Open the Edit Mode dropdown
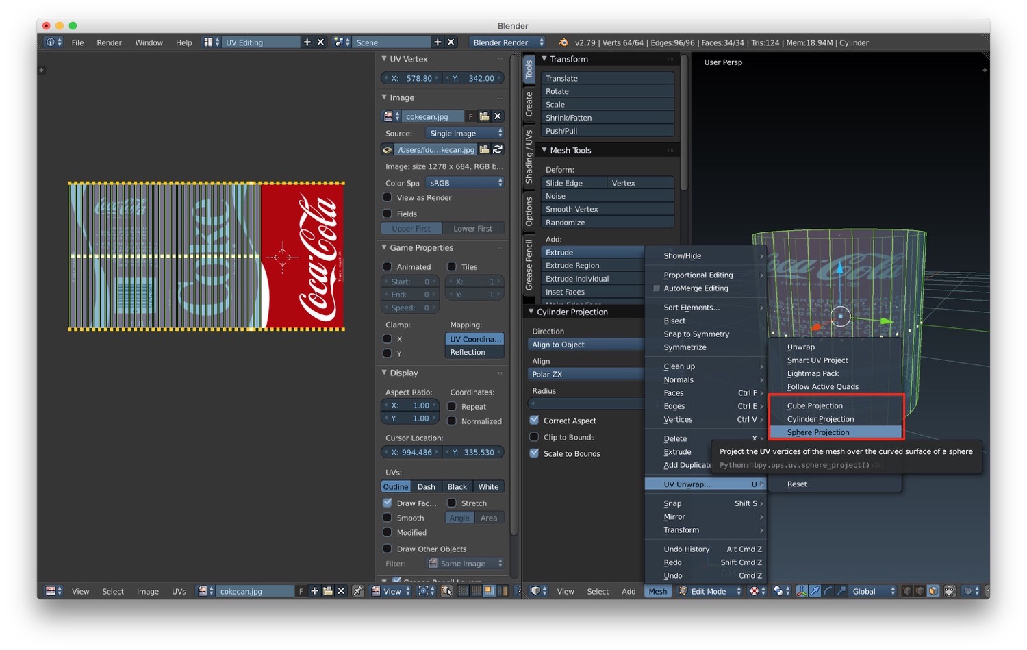 [709, 591]
